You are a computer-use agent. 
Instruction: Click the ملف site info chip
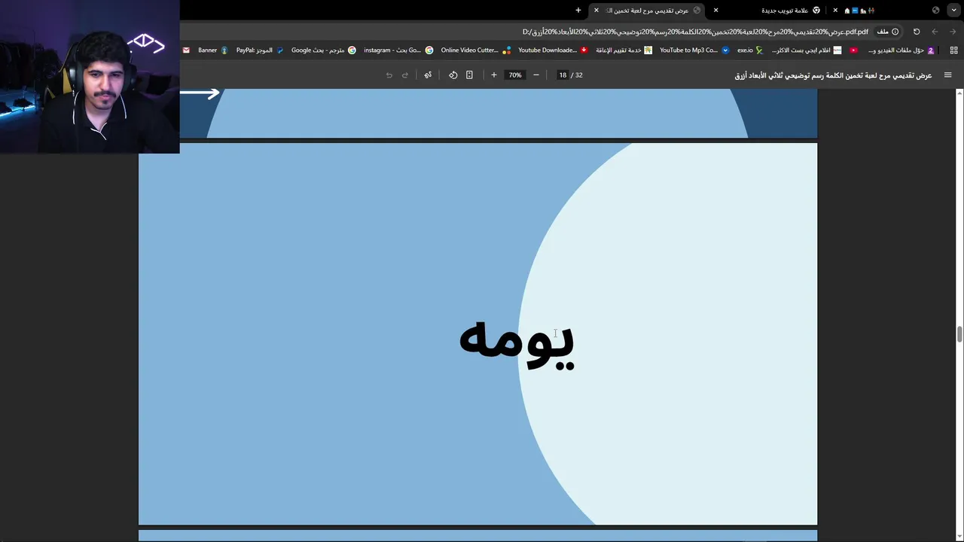tap(887, 32)
